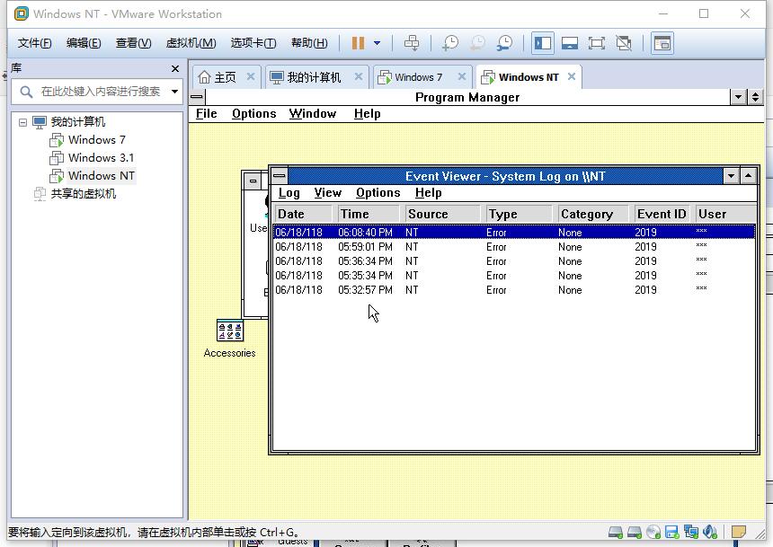Open Program Manager's File menu
This screenshot has width=773, height=547.
206,114
